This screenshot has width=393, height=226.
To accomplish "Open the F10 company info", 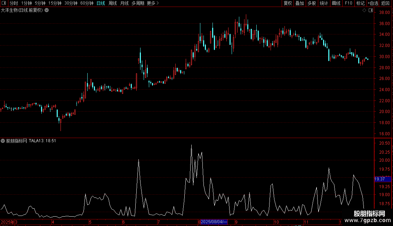I will point(348,3).
